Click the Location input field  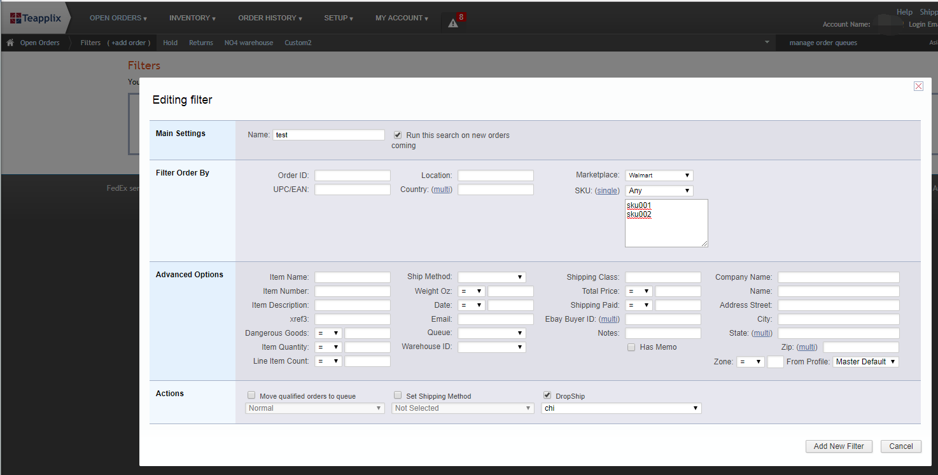click(496, 176)
